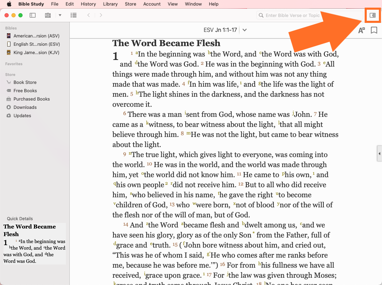Select American Standard Version (ASV) Bible

(x=36, y=36)
